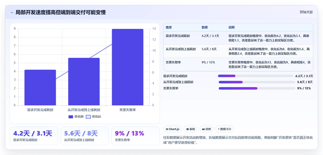Click the card title 局部开发速度提高但端到端交付可能变慢

pyautogui.click(x=61, y=12)
